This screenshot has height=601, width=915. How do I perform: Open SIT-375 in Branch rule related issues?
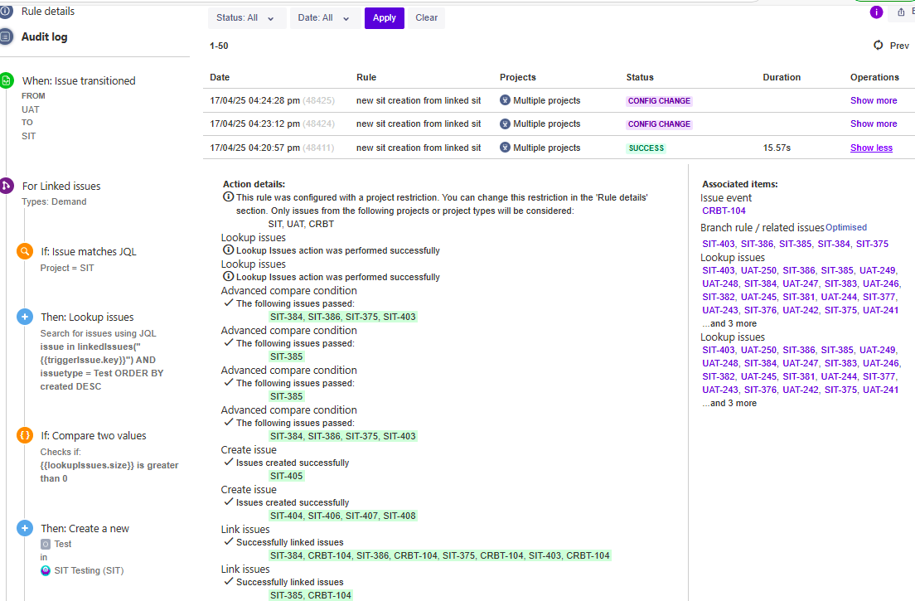coord(872,244)
